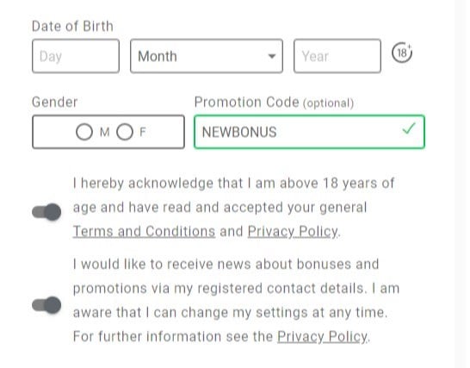
Task: Open Privacy Policy link in promotions paragraph
Action: pyautogui.click(x=323, y=336)
